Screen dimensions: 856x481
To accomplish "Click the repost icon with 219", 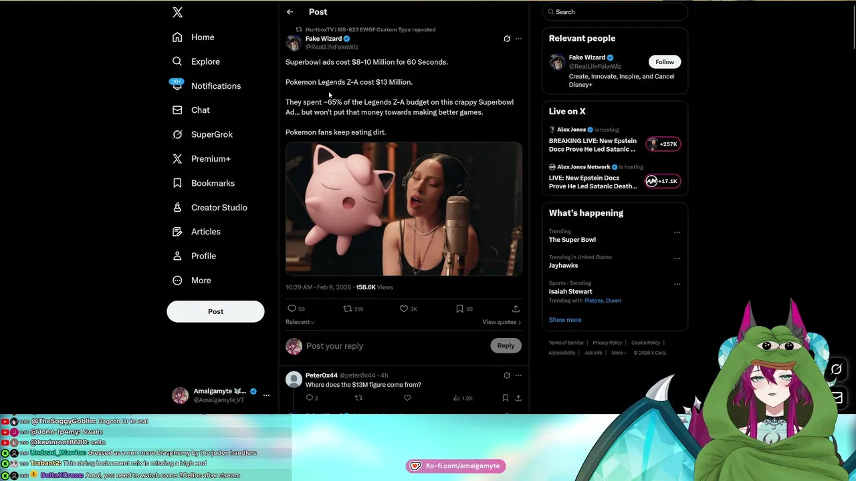I will [347, 309].
